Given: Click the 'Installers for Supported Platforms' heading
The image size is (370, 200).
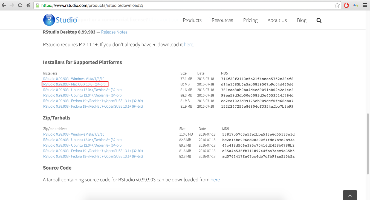Looking at the screenshot, I should pyautogui.click(x=82, y=62).
